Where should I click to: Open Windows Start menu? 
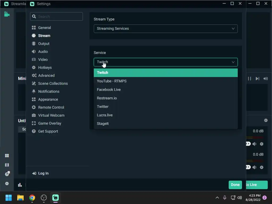click(x=8, y=198)
